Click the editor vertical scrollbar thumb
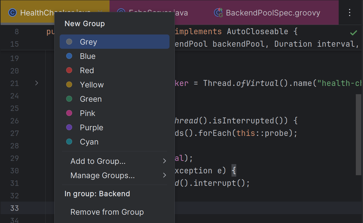This screenshot has height=223, width=363. pos(359,134)
